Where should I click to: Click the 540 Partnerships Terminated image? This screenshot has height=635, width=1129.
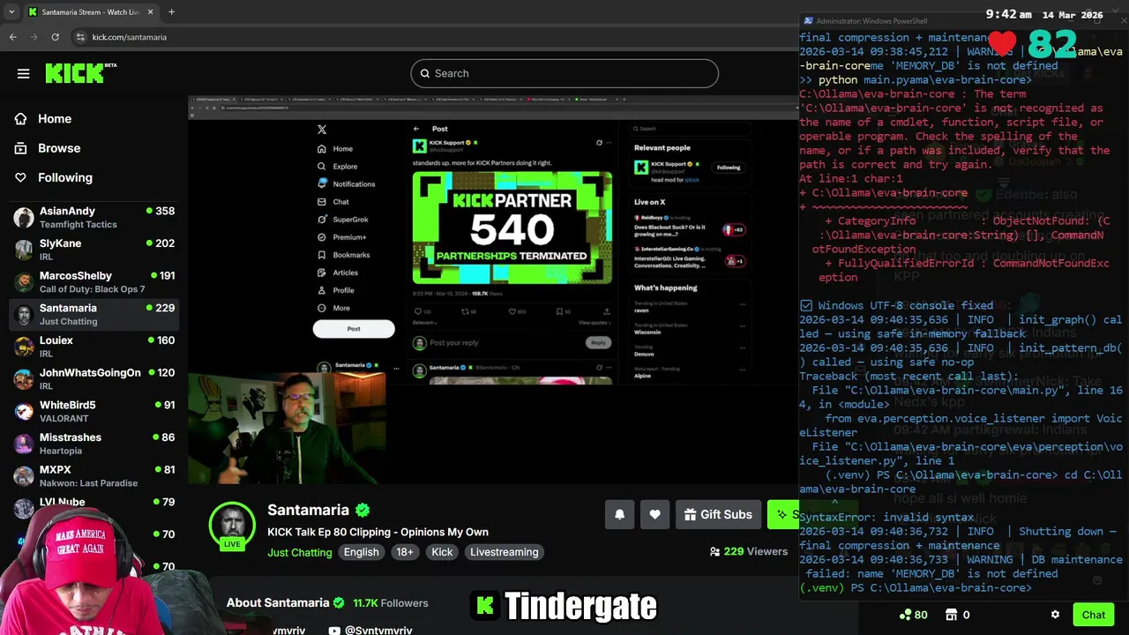pos(512,228)
